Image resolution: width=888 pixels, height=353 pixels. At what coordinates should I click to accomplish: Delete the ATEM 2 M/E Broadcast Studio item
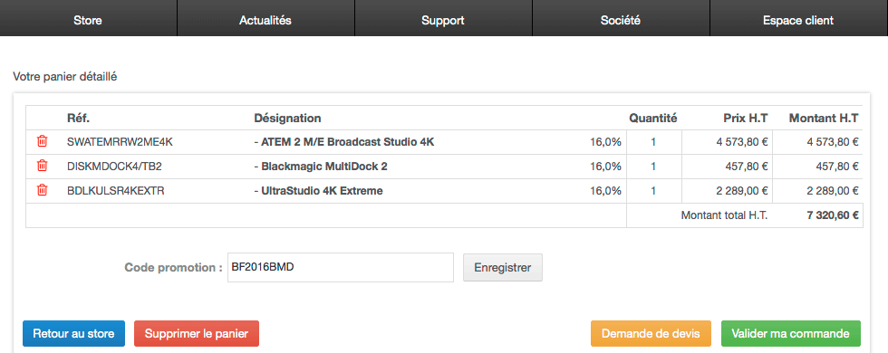point(42,141)
